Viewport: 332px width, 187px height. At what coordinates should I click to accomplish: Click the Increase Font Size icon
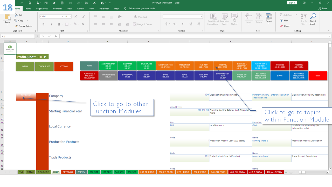[76, 17]
